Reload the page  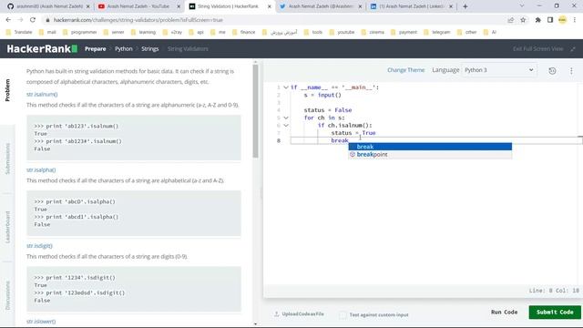click(x=33, y=20)
